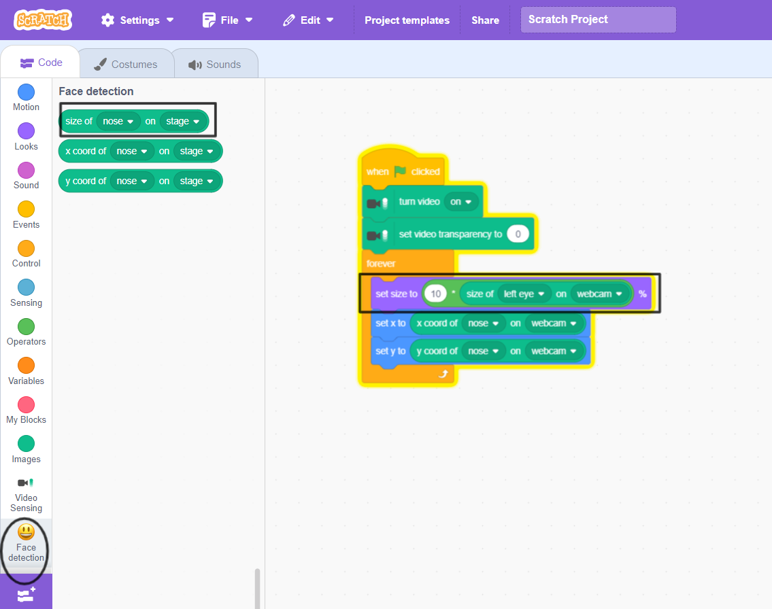Open the Operators blocks palette
This screenshot has width=772, height=609.
click(x=25, y=331)
